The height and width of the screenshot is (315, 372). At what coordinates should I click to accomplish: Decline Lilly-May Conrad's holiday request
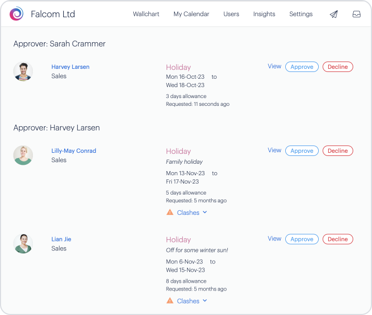click(x=338, y=151)
